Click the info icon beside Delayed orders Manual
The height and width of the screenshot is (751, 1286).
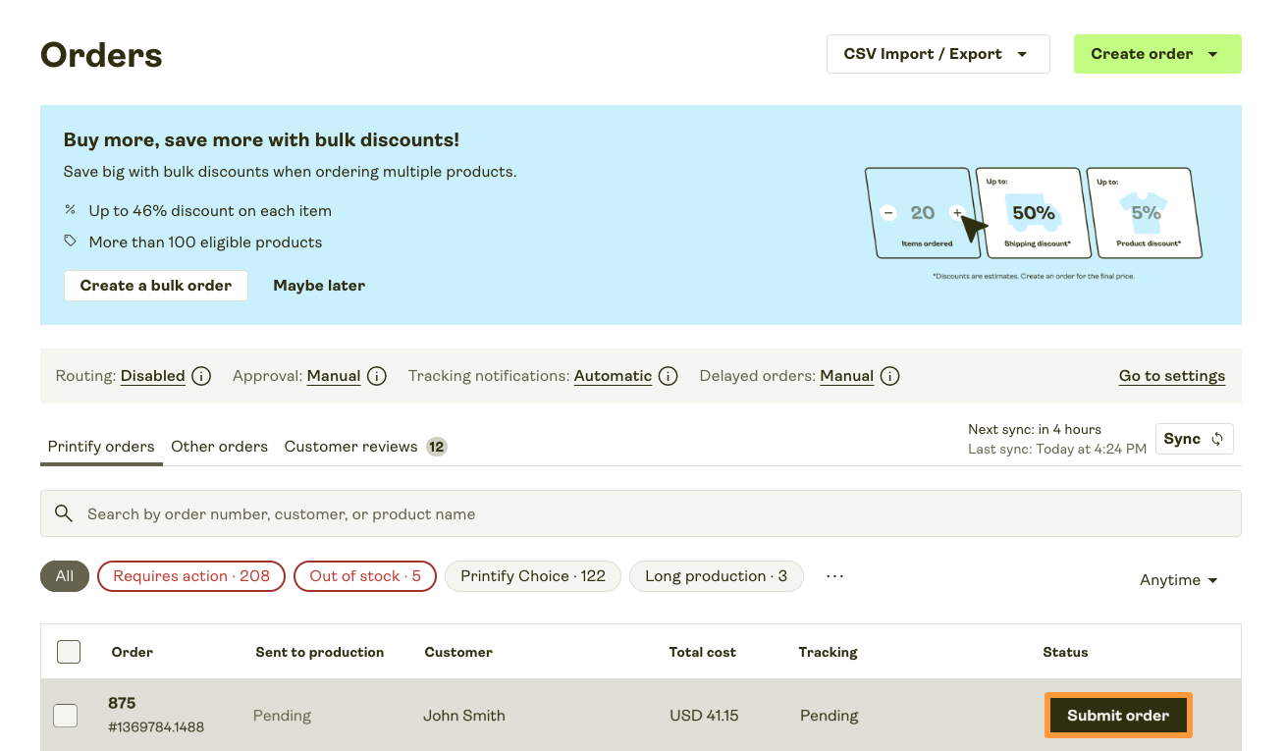point(890,376)
